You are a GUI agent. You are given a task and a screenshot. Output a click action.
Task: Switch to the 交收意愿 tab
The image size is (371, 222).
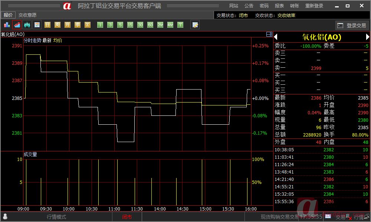(27, 15)
